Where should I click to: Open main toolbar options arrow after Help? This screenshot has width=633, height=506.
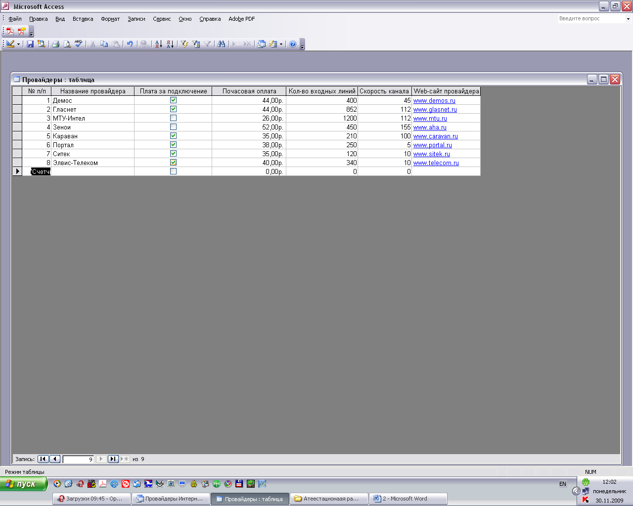(x=302, y=44)
